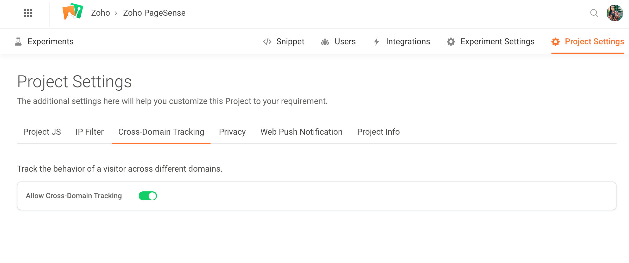
Task: Disable the Allow Cross-Domain Tracking toggle
Action: [x=148, y=196]
